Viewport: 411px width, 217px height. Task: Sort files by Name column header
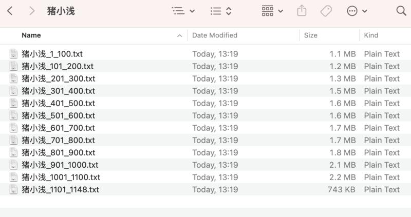coord(31,35)
